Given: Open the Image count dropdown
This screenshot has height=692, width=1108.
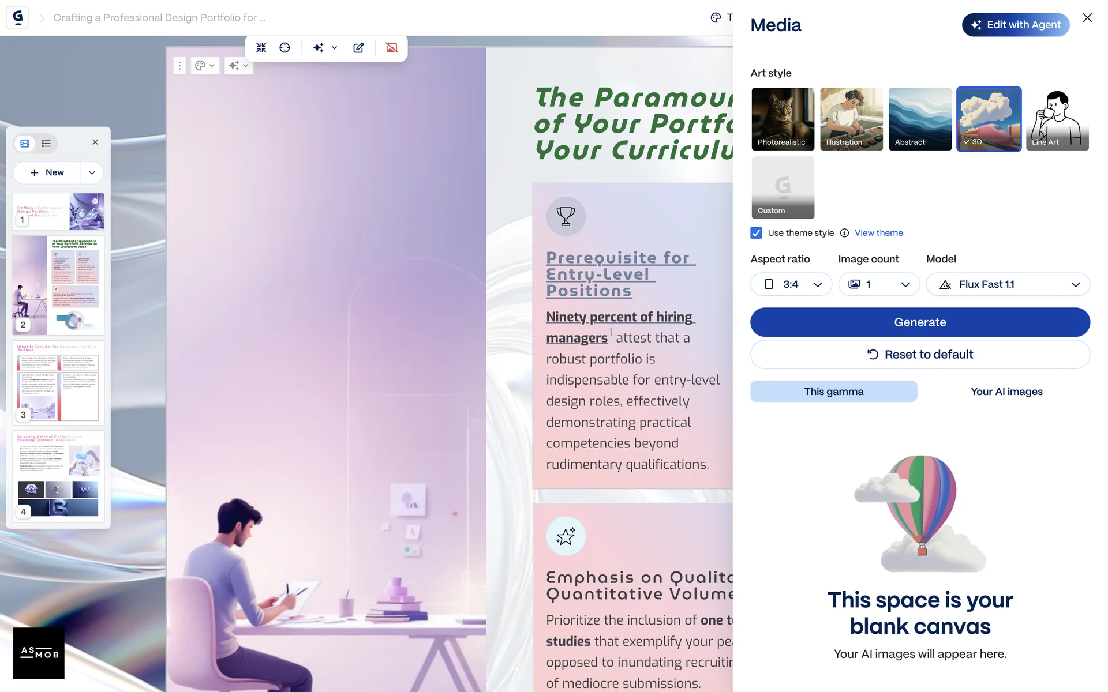Looking at the screenshot, I should 879,284.
